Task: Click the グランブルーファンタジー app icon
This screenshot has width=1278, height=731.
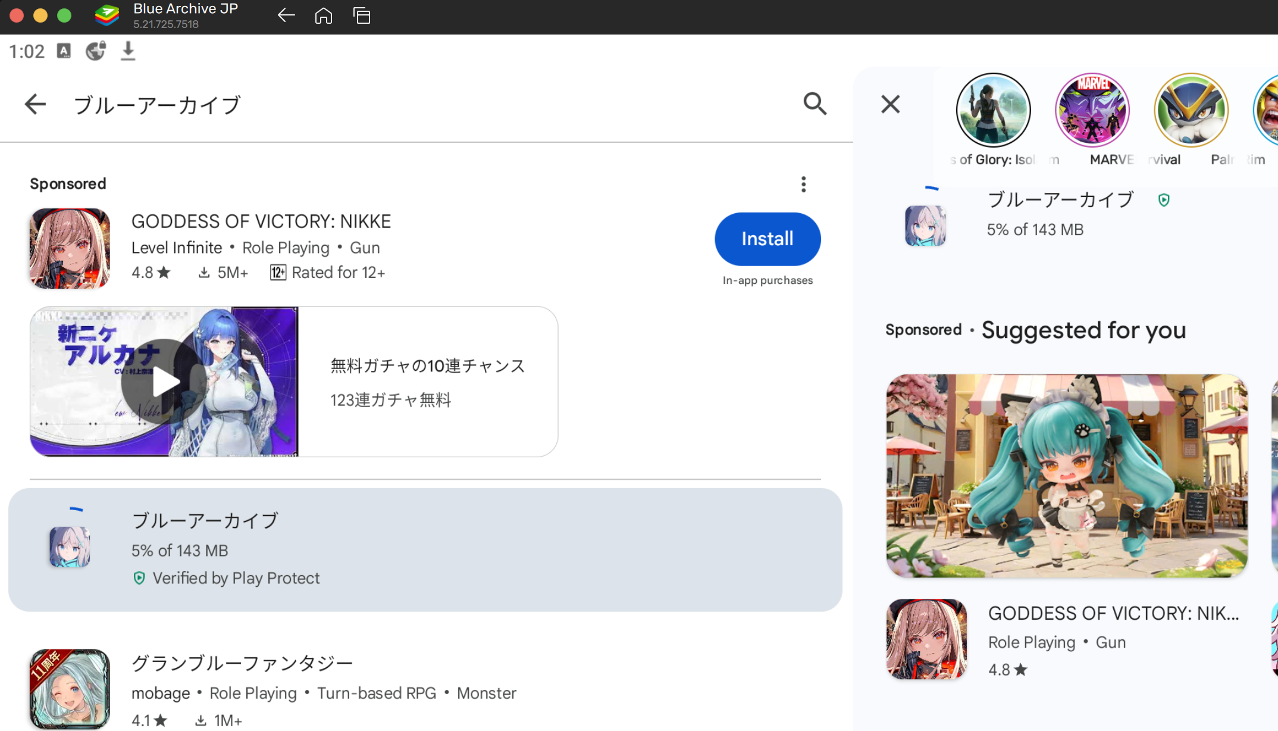Action: click(70, 689)
